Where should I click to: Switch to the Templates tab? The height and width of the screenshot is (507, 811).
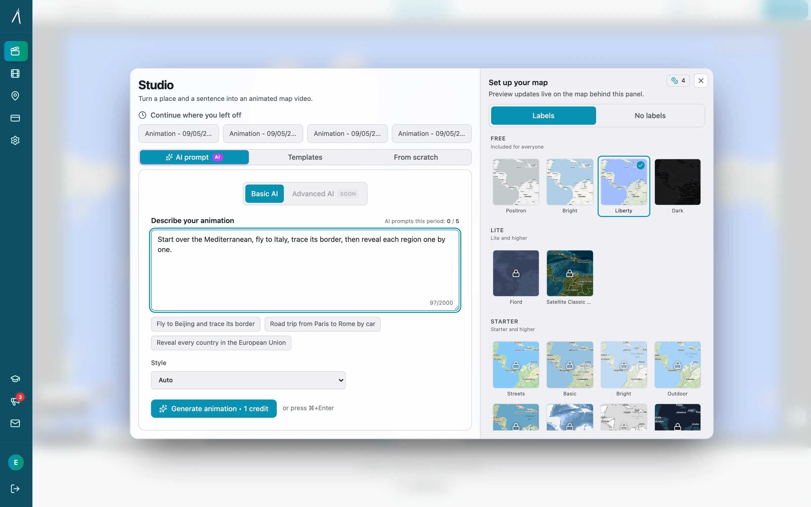pyautogui.click(x=305, y=157)
